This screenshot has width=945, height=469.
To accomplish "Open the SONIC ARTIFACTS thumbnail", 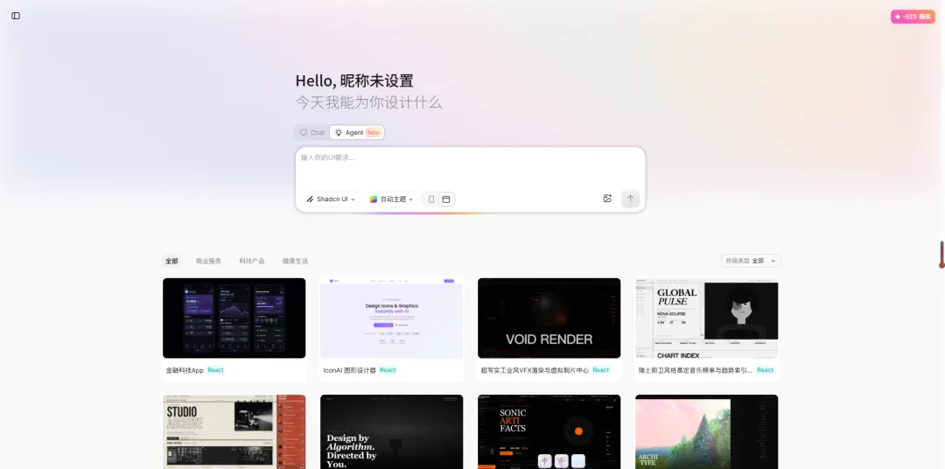I will tap(549, 431).
